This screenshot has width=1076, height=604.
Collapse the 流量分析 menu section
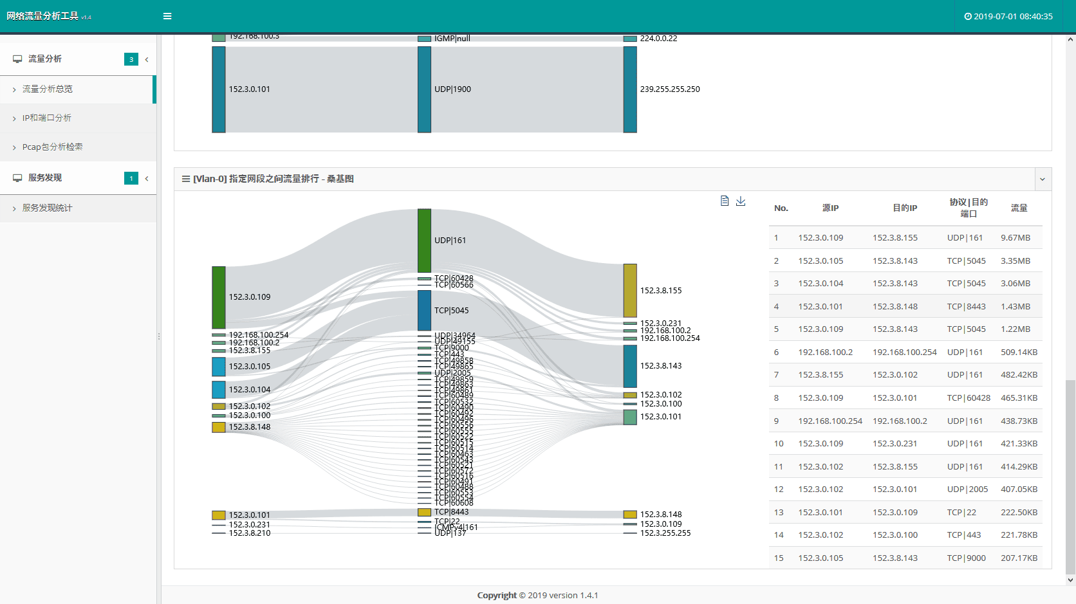tap(147, 60)
